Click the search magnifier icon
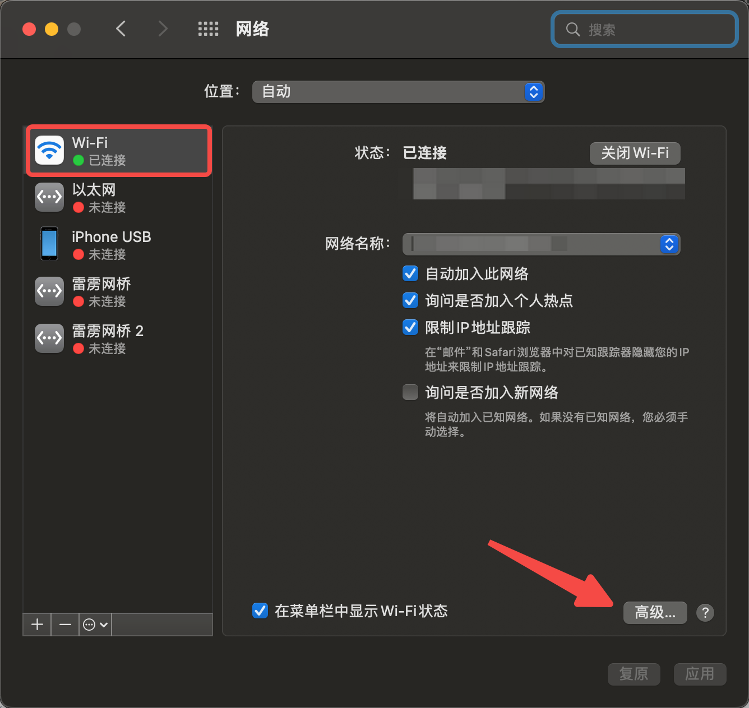 coord(572,29)
